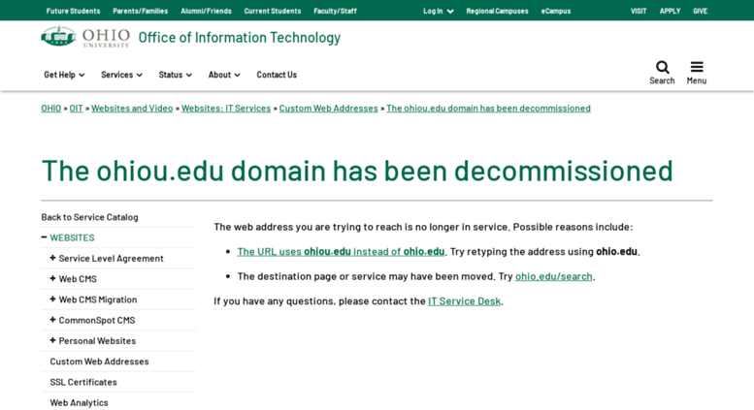754x410 pixels.
Task: Open Personal Websites sidebar item
Action: 98,341
